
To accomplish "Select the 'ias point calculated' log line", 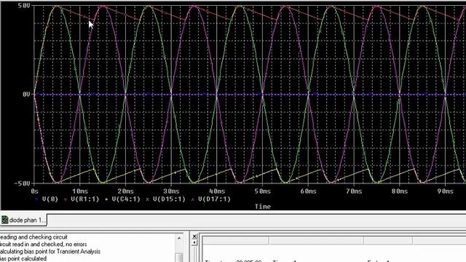I will click(23, 258).
